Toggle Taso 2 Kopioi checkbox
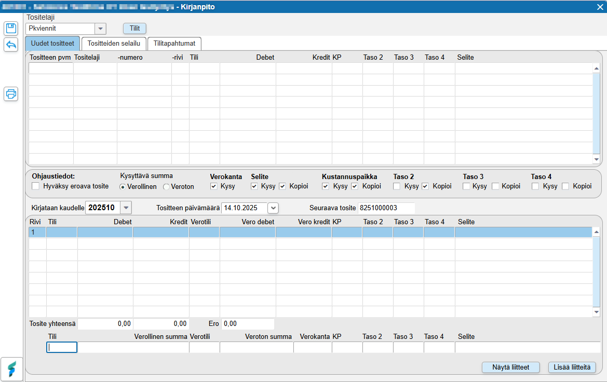Viewport: 607px width, 382px height. [x=425, y=186]
